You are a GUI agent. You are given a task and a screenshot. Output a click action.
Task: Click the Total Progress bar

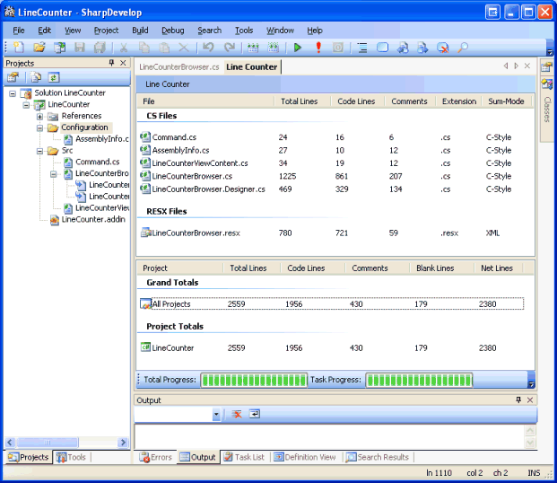click(x=253, y=380)
